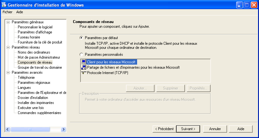The image size is (259, 138).
Task: Click the tree panel scroll left arrow
Action: (x=8, y=129)
